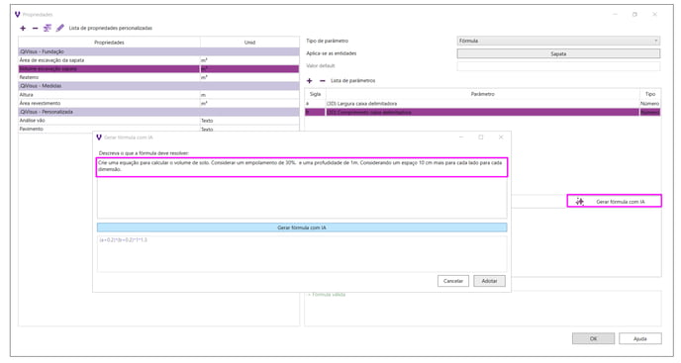Close the Gerar fórmula com IA dialog
This screenshot has height=363, width=681.
click(x=501, y=137)
